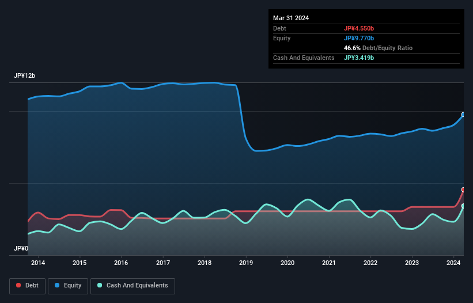This screenshot has width=473, height=303.
Task: Click the 2016 x-axis label
Action: point(121,263)
